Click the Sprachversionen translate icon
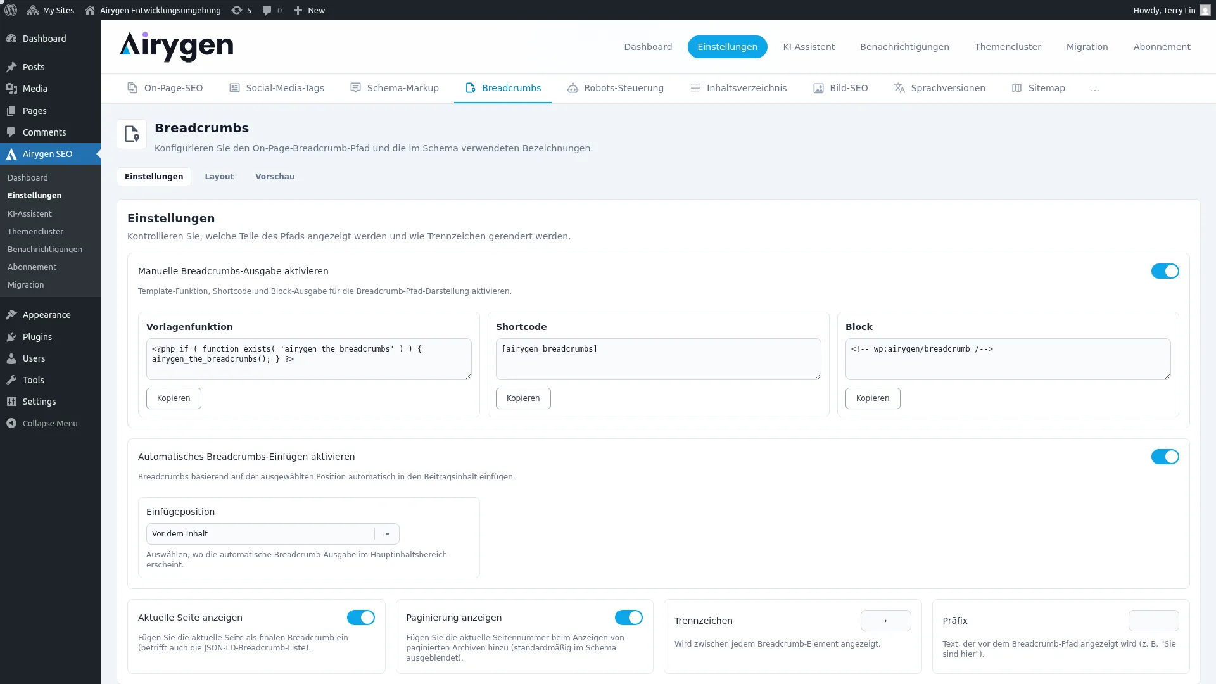Viewport: 1216px width, 684px height. click(899, 88)
